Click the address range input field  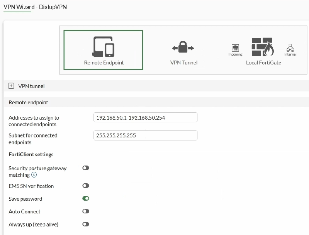(146, 117)
